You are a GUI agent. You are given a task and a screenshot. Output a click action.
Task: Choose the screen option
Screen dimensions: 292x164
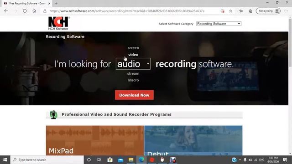(133, 48)
